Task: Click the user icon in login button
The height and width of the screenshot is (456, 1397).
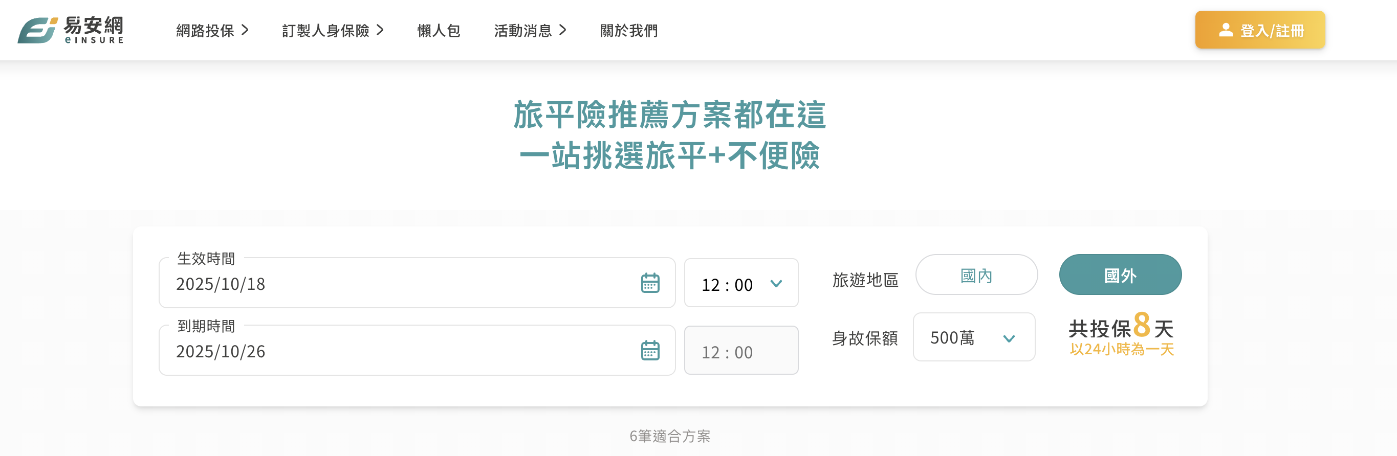Action: point(1225,30)
